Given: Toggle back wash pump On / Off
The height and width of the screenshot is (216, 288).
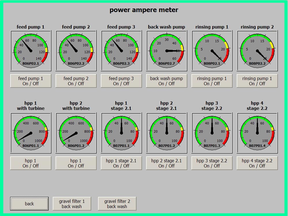Looking at the screenshot, I should click(x=166, y=81).
